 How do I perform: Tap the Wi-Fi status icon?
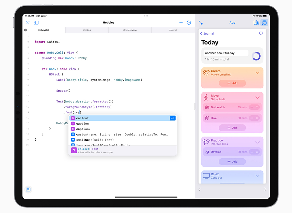[x=254, y=16]
